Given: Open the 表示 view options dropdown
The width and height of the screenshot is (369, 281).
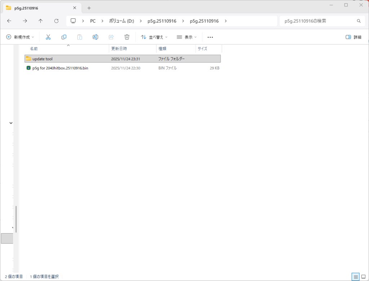Looking at the screenshot, I should point(187,37).
